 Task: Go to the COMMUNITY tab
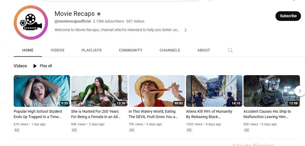(x=130, y=50)
